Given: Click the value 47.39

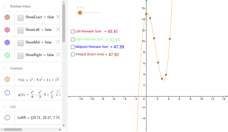Looking at the screenshot, I should [119, 47].
